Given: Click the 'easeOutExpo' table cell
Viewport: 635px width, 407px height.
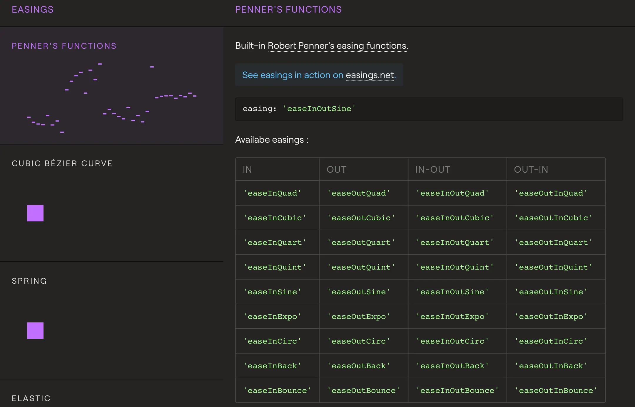Looking at the screenshot, I should click(x=363, y=316).
